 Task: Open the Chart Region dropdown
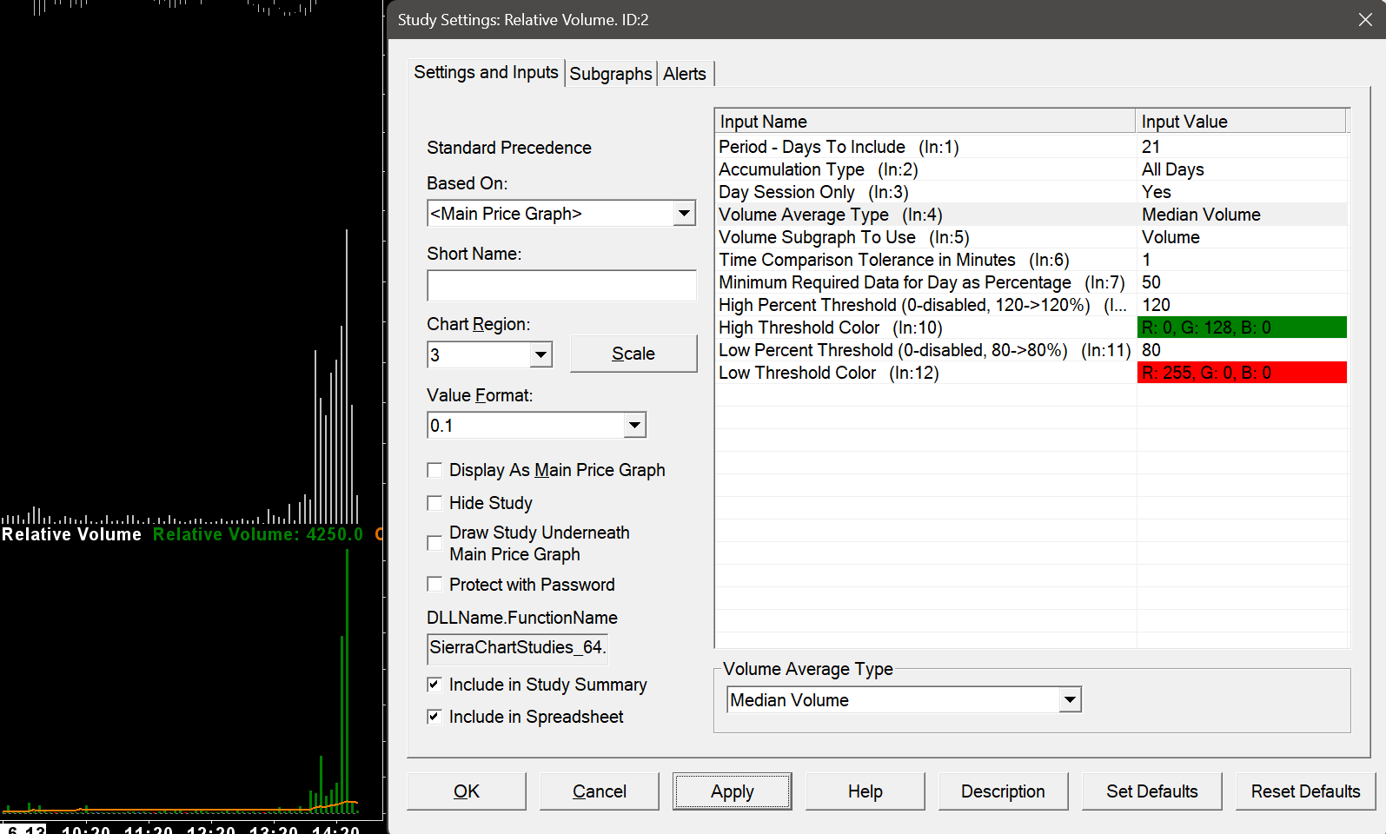tap(540, 354)
